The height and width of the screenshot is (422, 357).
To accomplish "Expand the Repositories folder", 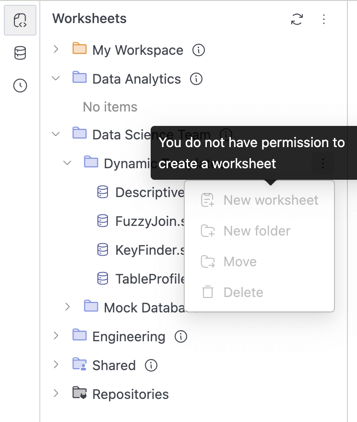I will (56, 393).
